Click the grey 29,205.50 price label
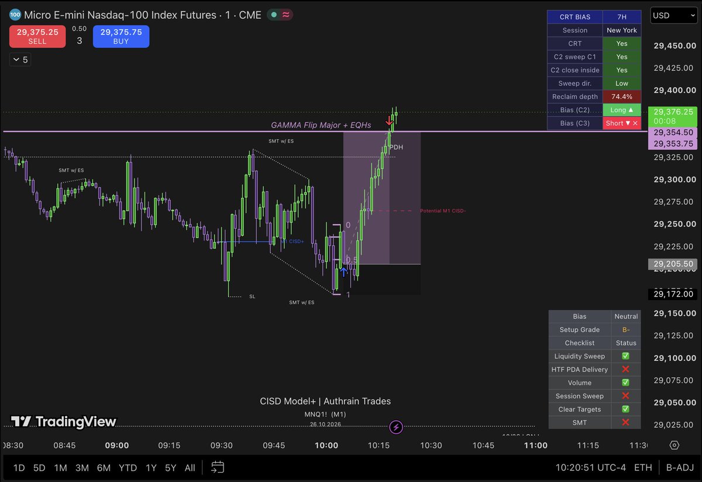The width and height of the screenshot is (702, 482). (x=673, y=264)
